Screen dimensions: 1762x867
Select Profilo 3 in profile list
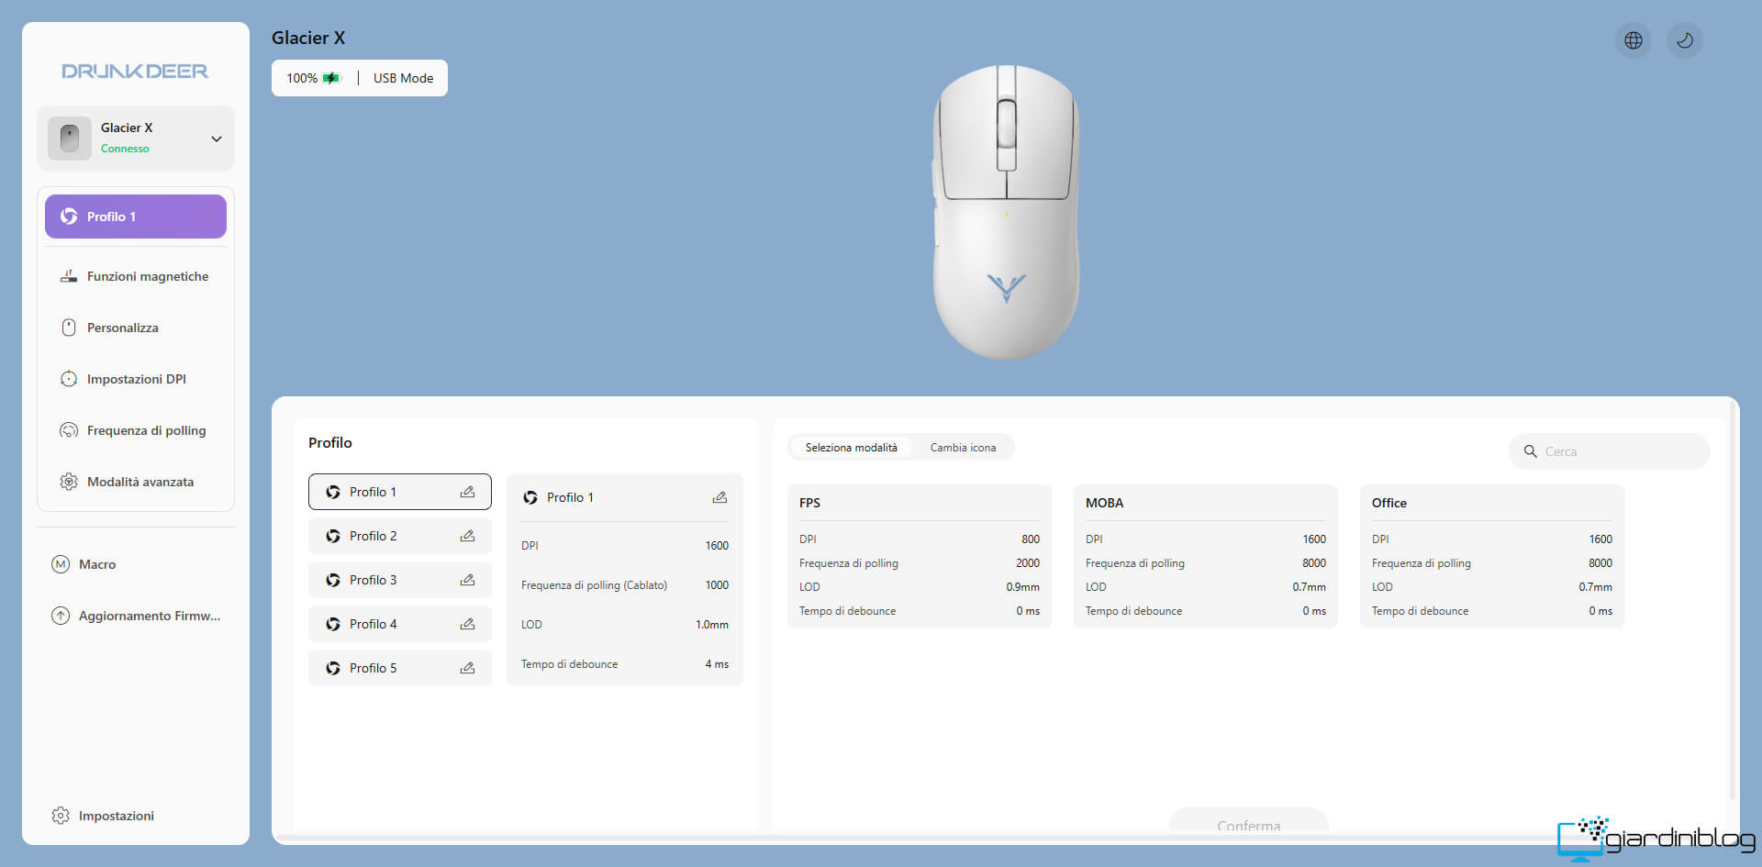tap(400, 580)
